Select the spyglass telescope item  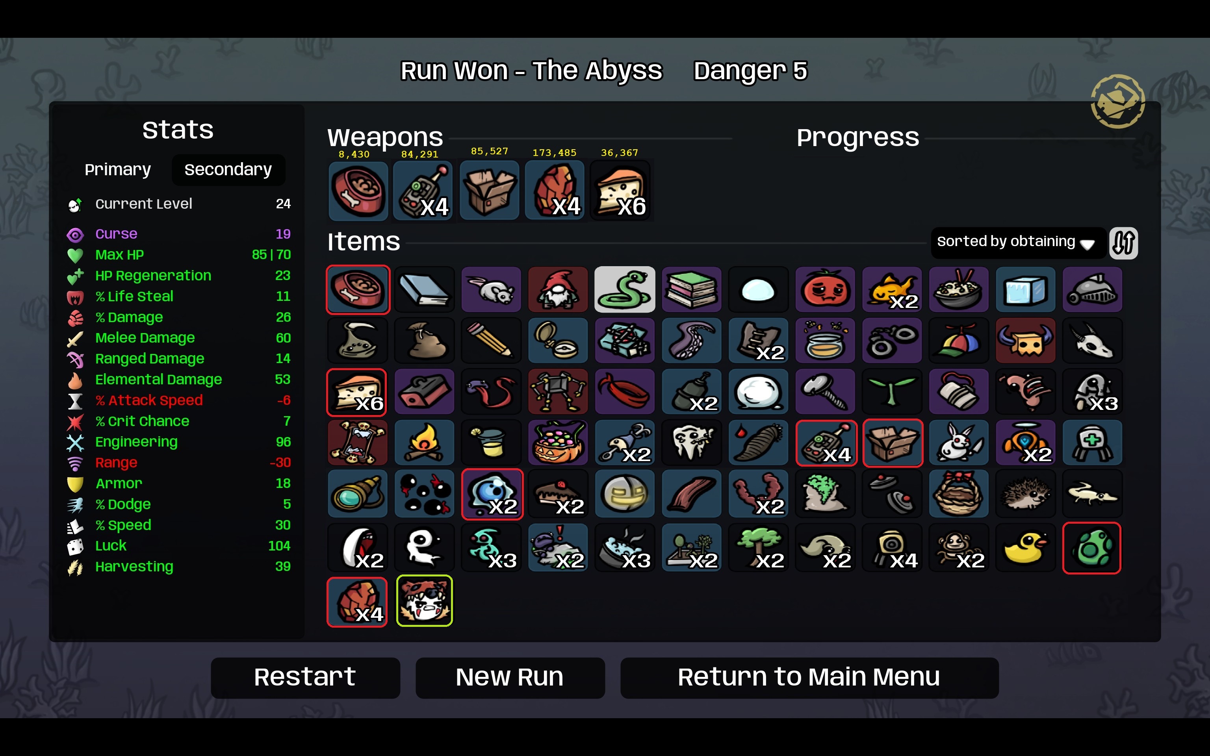pyautogui.click(x=357, y=494)
